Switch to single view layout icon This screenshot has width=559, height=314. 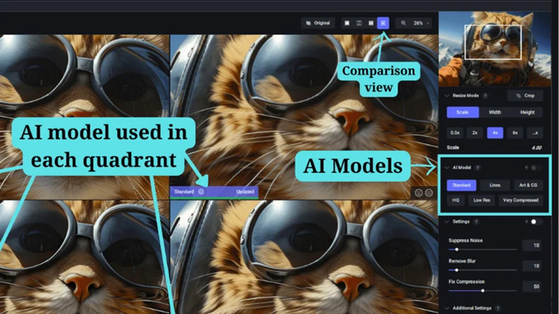pyautogui.click(x=347, y=23)
